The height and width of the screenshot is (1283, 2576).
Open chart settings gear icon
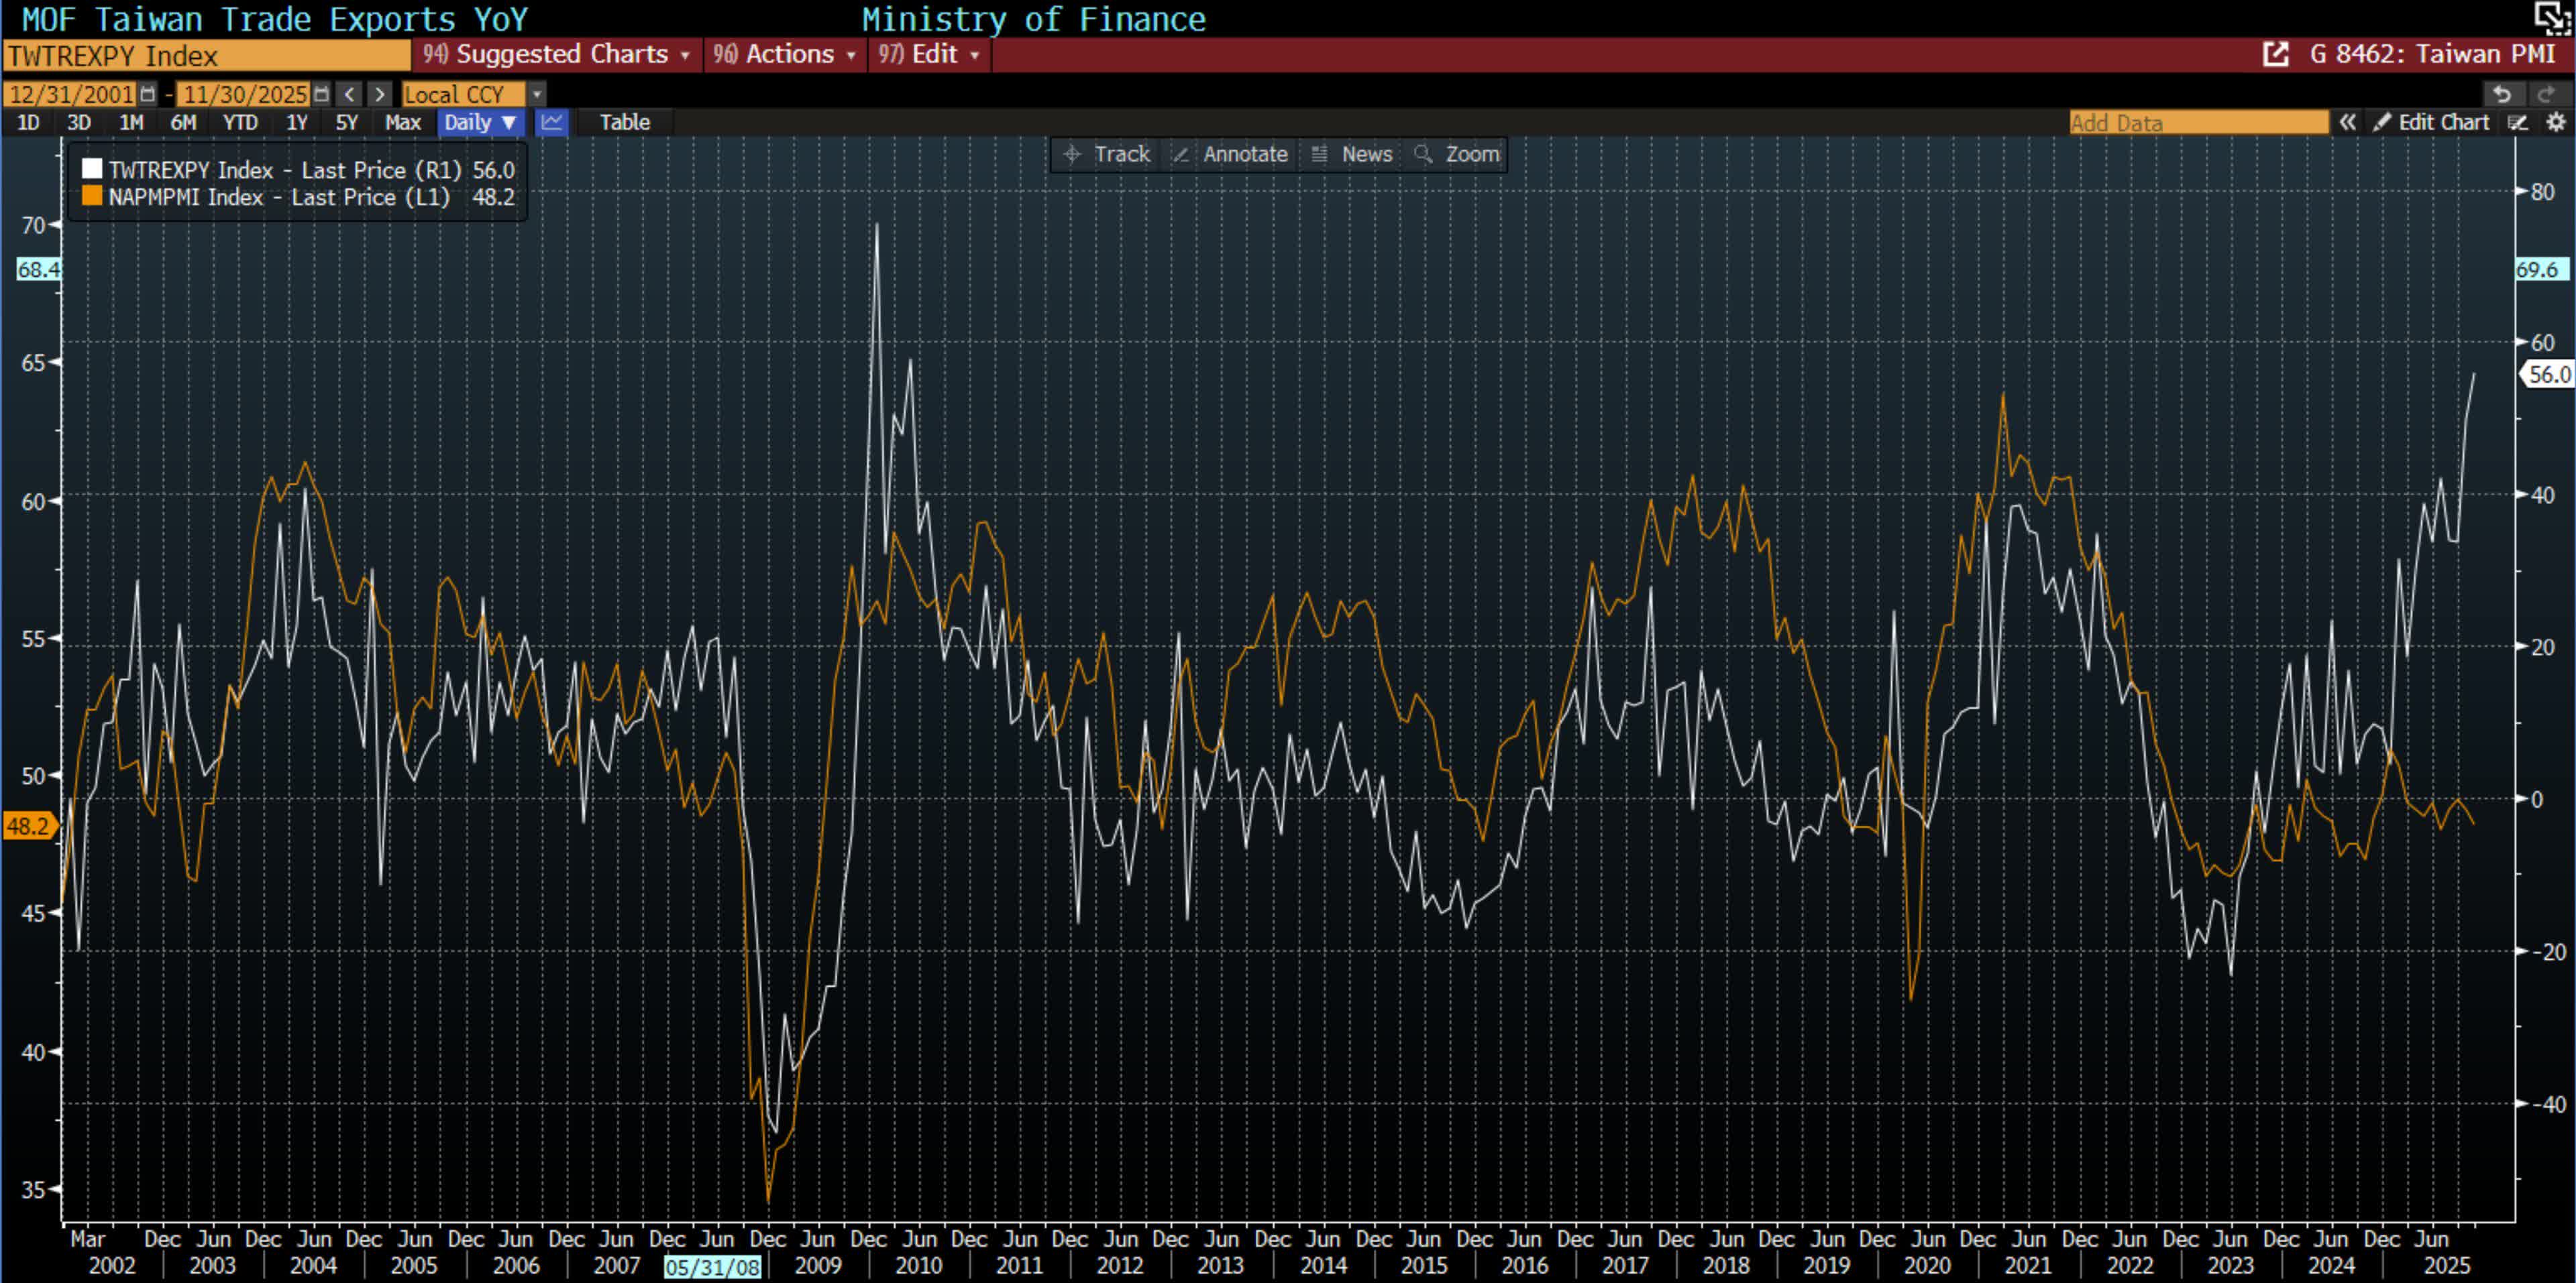[x=2556, y=122]
